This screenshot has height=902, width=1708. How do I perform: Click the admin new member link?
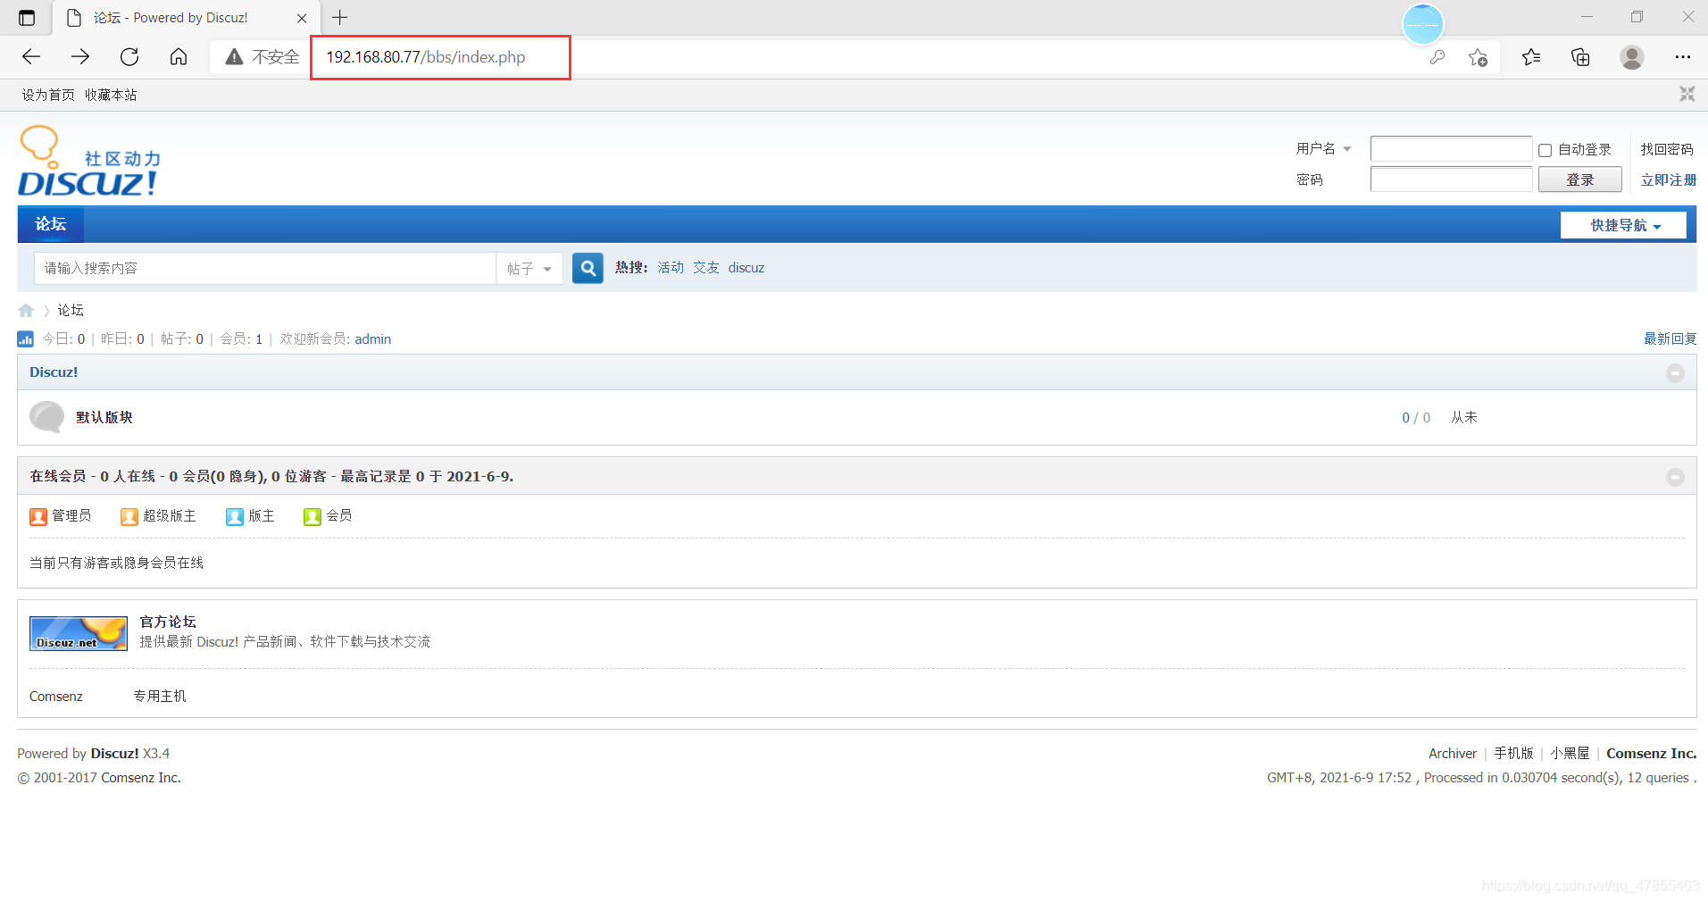pos(373,338)
